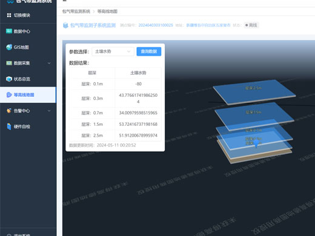Click the update time 2024-05-11 00:20:52
This screenshot has height=236, width=315.
point(116,145)
